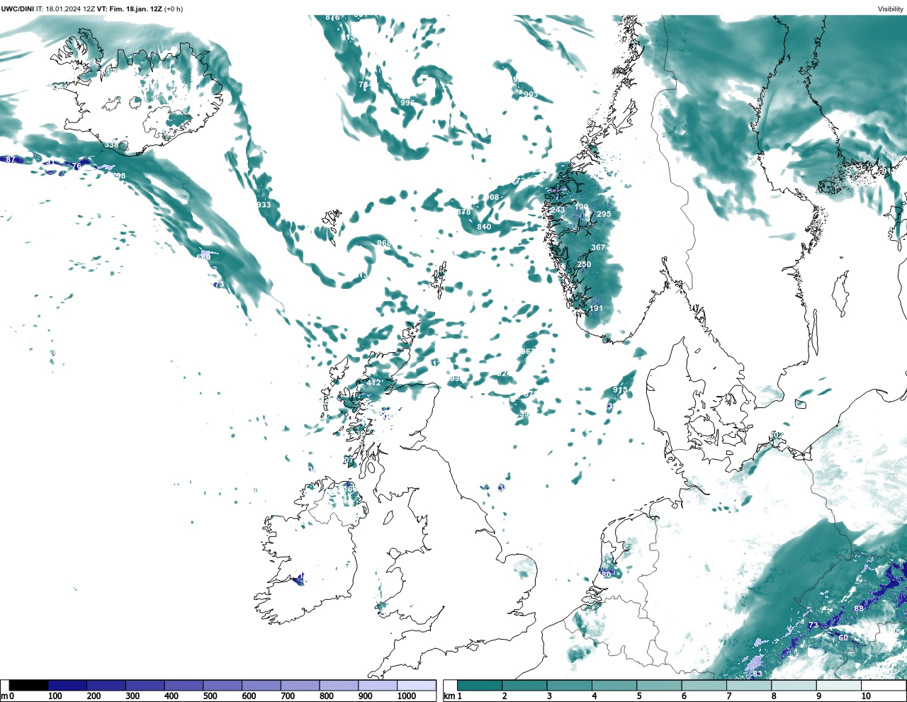Click the 9–10 km lightest teal swatch
907x702 pixels.
coord(839,686)
